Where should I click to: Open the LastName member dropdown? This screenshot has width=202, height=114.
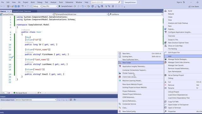pos(136,14)
